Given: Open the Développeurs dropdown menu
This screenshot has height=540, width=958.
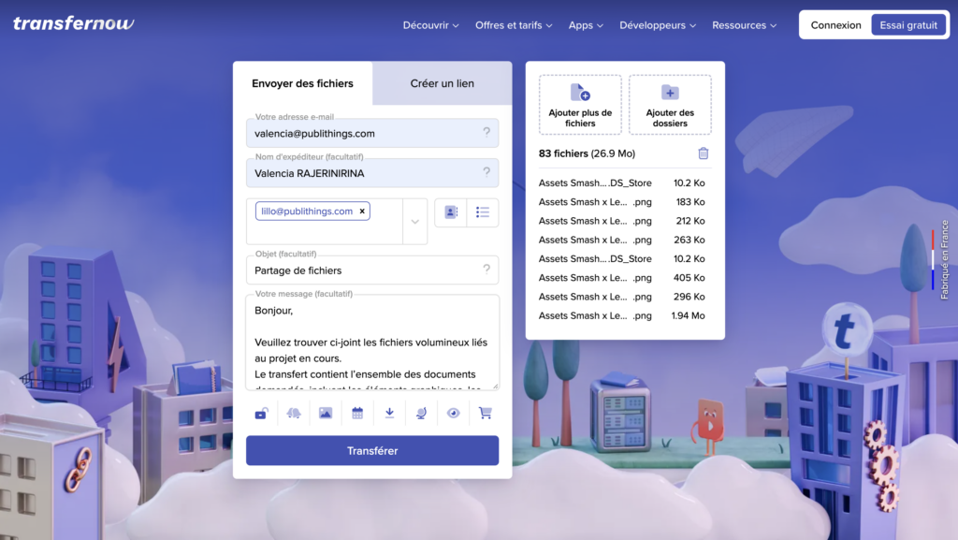Looking at the screenshot, I should (658, 25).
